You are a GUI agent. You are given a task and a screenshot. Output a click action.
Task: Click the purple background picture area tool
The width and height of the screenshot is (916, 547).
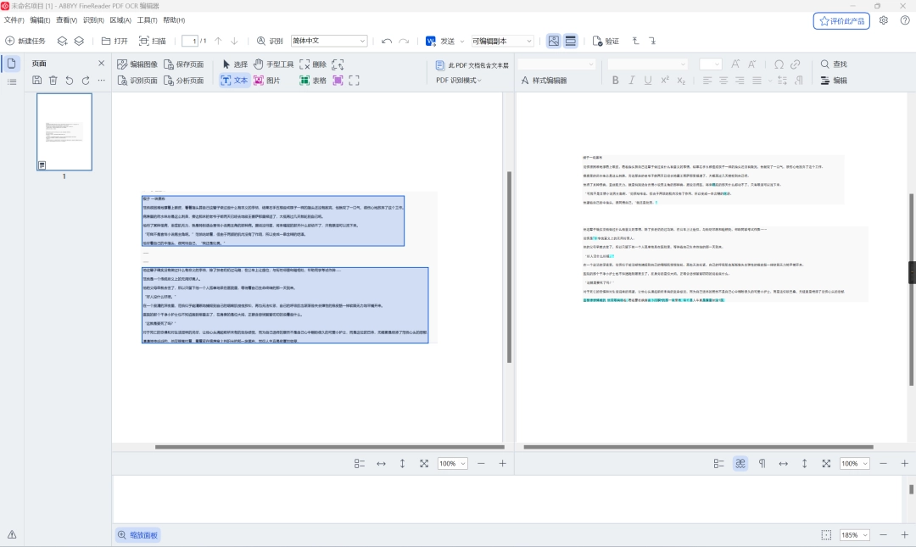pyautogui.click(x=338, y=81)
